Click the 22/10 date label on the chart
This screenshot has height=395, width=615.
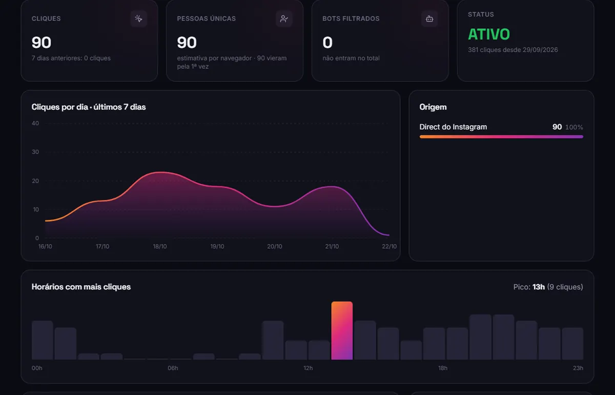coord(389,246)
